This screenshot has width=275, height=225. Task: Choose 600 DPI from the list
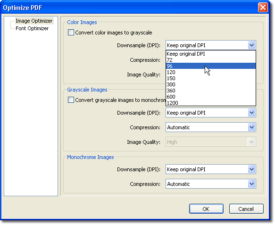(211, 97)
